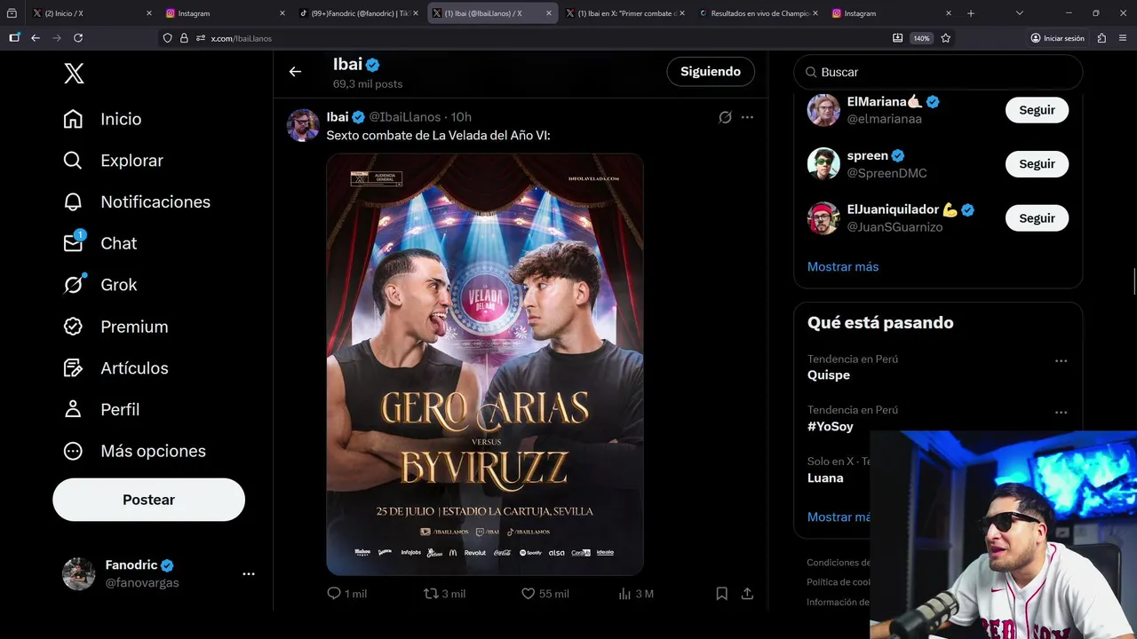This screenshot has width=1137, height=639.
Task: Reload the page
Action: click(x=78, y=38)
